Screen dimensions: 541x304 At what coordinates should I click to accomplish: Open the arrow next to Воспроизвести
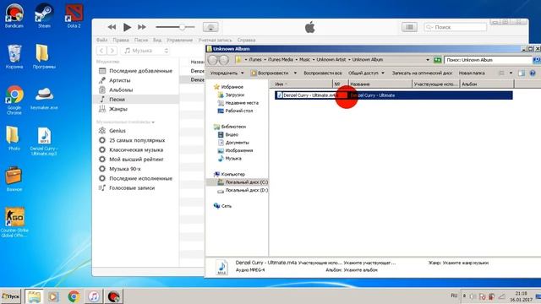pos(295,73)
